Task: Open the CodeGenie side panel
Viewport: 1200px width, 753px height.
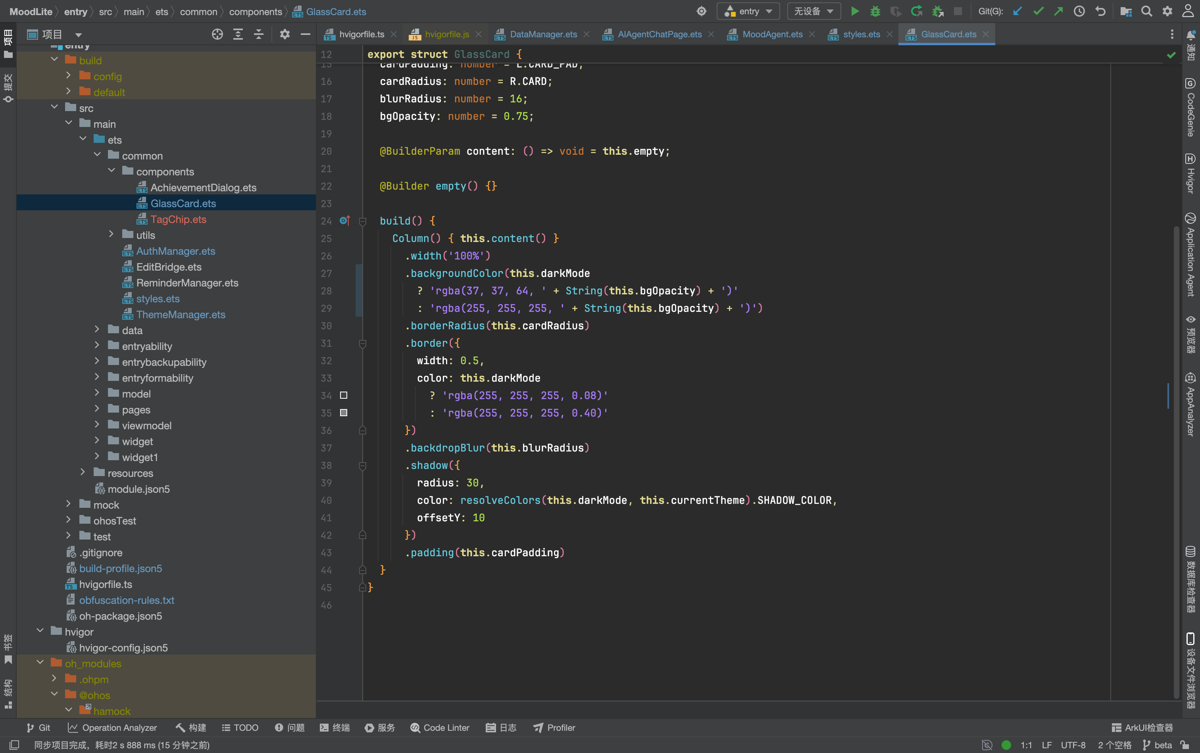Action: (1190, 107)
